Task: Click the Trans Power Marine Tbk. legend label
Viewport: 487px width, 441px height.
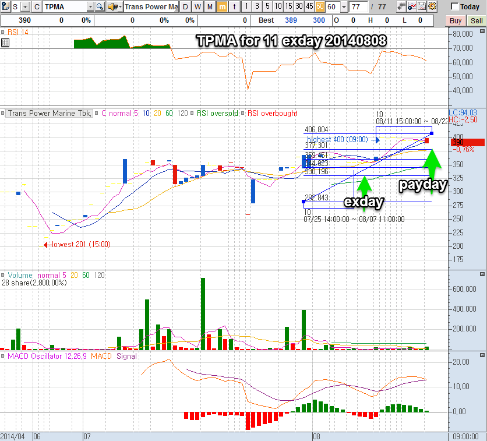Action: [49, 114]
